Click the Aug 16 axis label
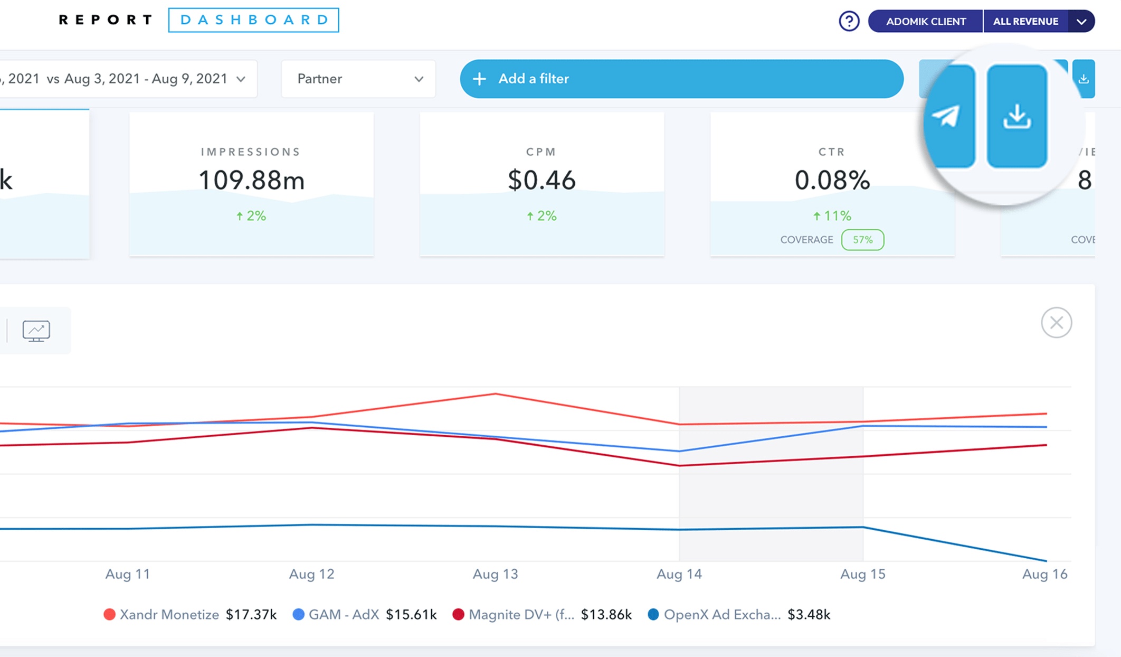 [x=1044, y=574]
